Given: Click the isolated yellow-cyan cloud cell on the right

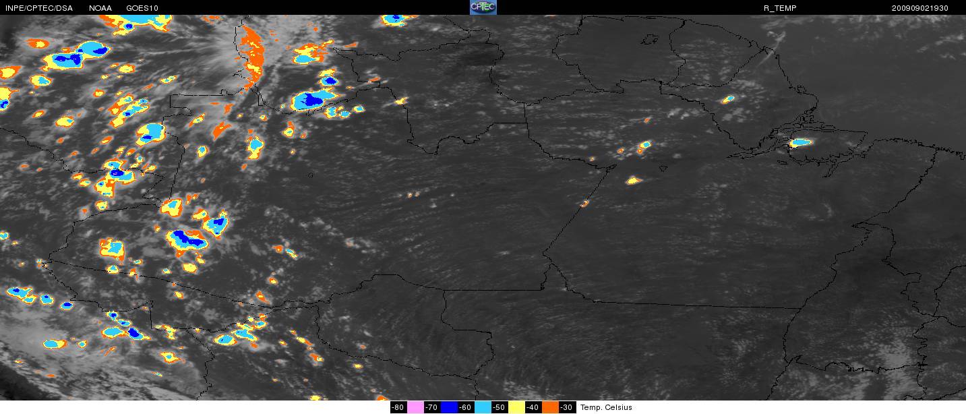Looking at the screenshot, I should pyautogui.click(x=800, y=142).
